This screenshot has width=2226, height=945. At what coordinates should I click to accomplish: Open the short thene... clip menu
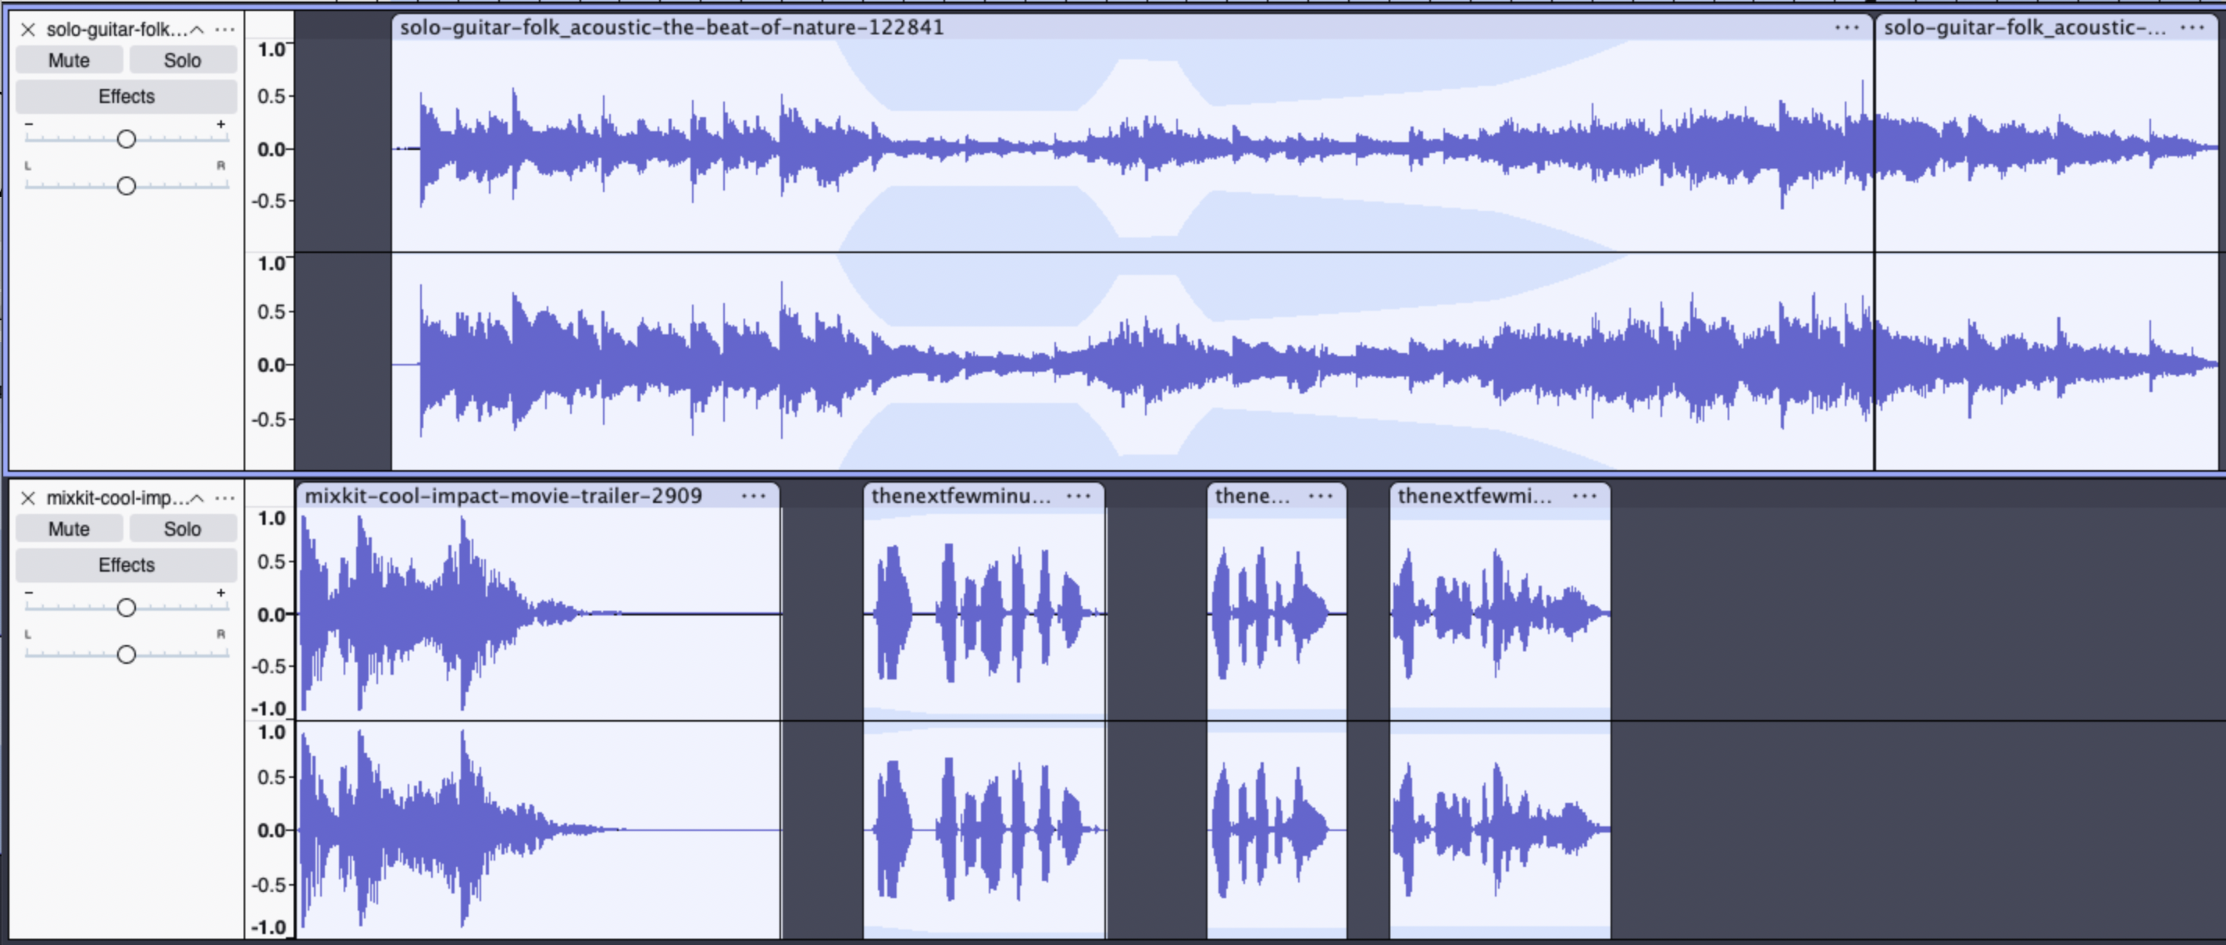pyautogui.click(x=1321, y=496)
